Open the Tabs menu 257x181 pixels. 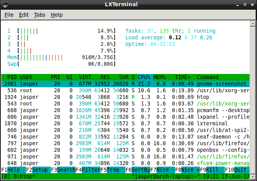point(39,15)
